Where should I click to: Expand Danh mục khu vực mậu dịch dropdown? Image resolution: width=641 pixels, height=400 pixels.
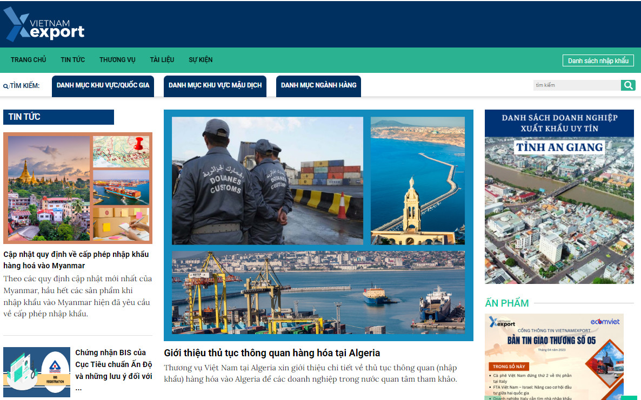coord(215,86)
